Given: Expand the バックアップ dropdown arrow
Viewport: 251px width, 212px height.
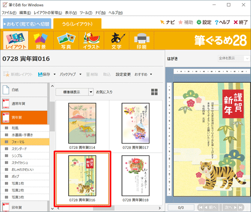Looking at the screenshot, I should 80,74.
